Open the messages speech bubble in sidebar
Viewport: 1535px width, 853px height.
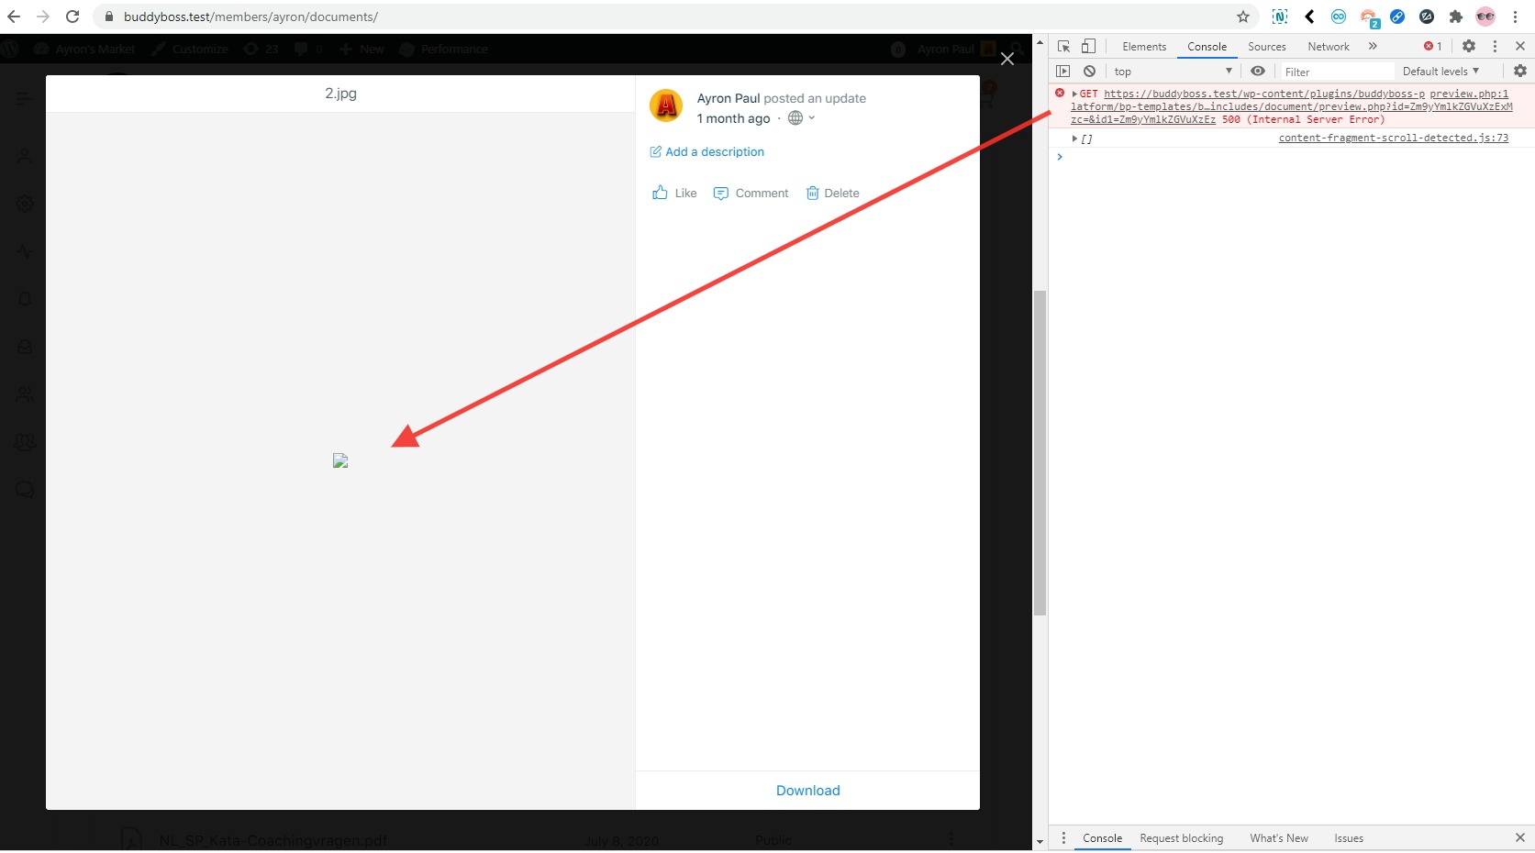[25, 489]
